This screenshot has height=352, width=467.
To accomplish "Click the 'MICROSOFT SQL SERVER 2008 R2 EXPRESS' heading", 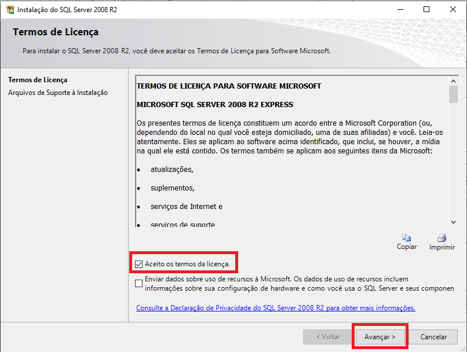I will (215, 105).
